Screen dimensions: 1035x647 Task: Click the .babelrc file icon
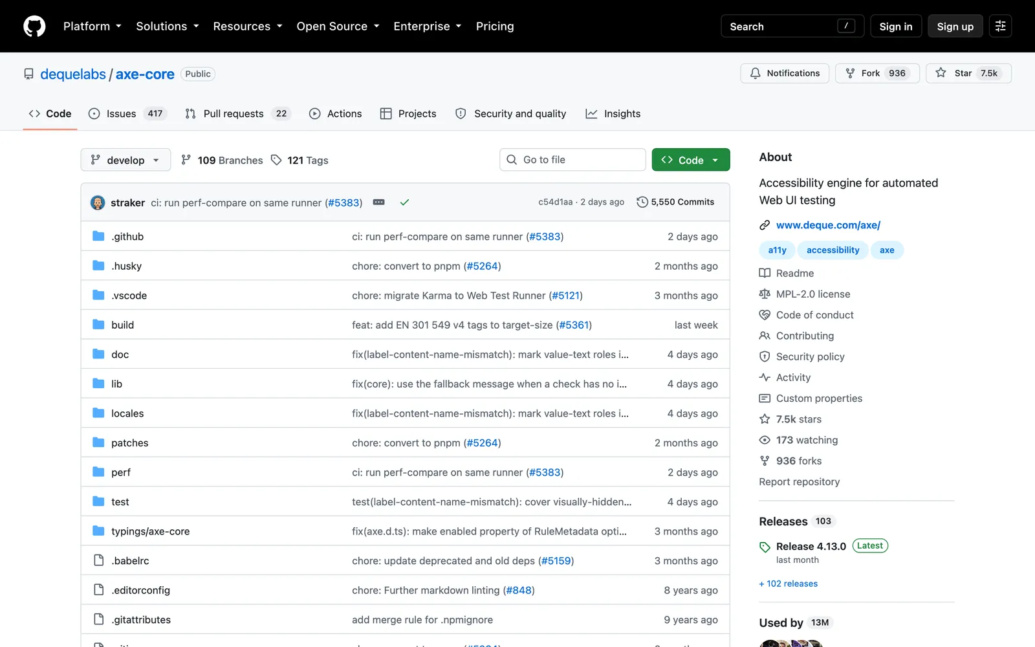point(98,560)
